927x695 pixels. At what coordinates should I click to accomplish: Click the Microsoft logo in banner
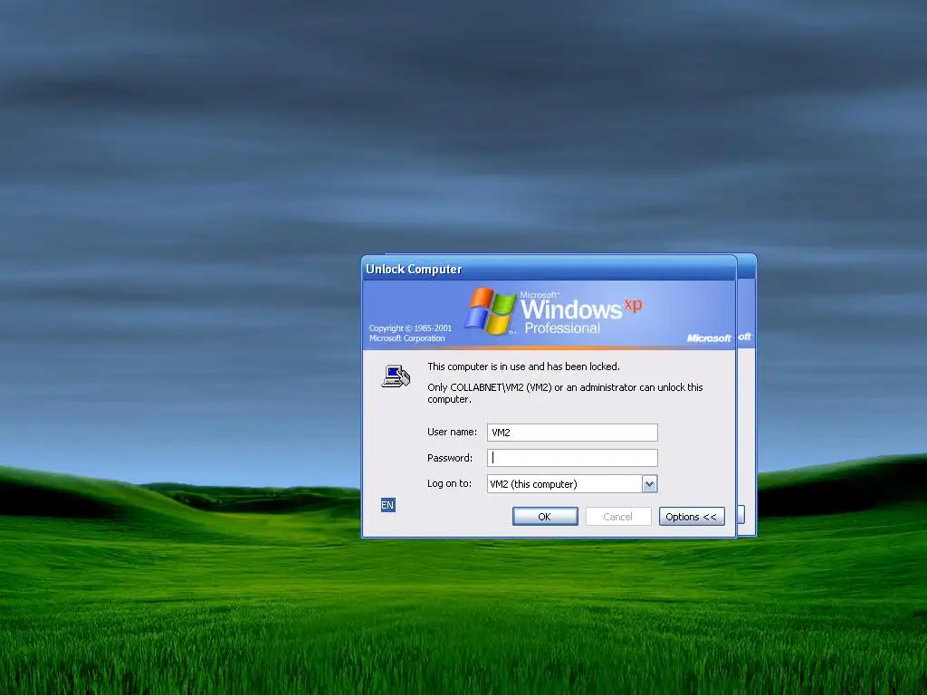pyautogui.click(x=709, y=338)
